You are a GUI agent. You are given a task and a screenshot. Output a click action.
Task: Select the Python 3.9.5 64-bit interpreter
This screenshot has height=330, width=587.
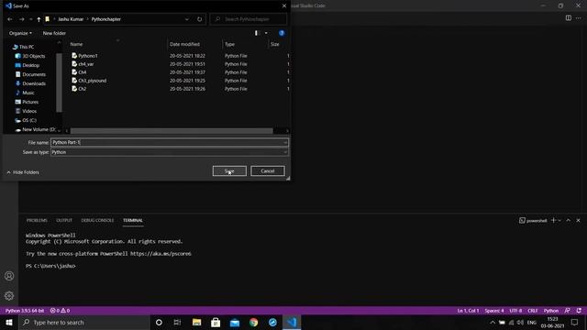[x=25, y=311]
